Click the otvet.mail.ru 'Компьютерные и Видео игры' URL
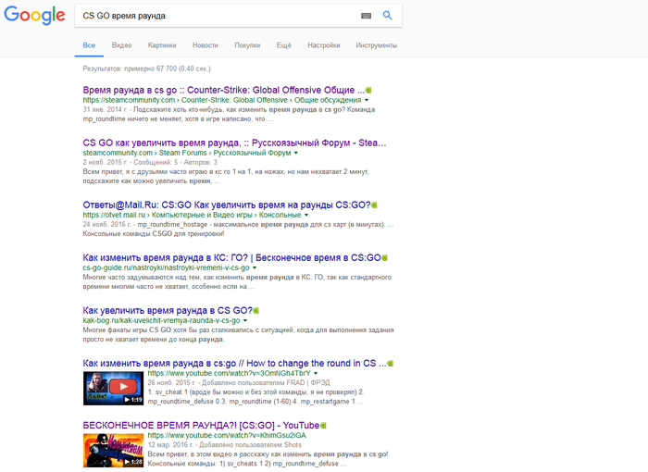 click(x=192, y=215)
